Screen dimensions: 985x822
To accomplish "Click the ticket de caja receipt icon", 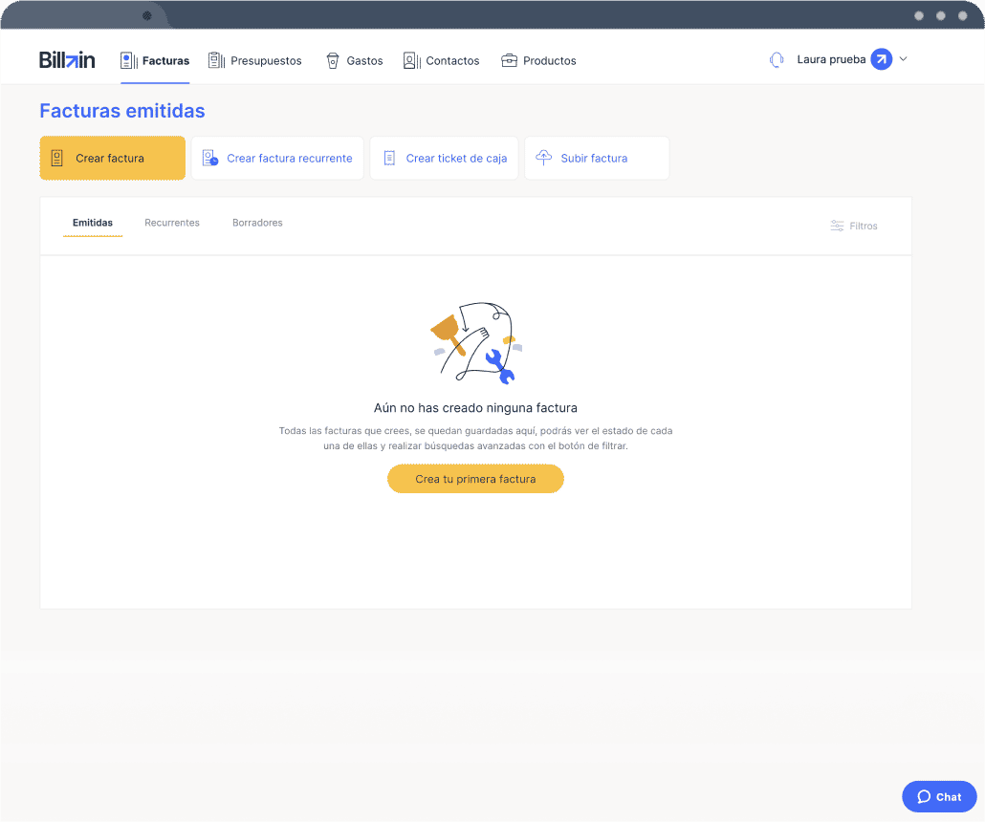I will (389, 159).
